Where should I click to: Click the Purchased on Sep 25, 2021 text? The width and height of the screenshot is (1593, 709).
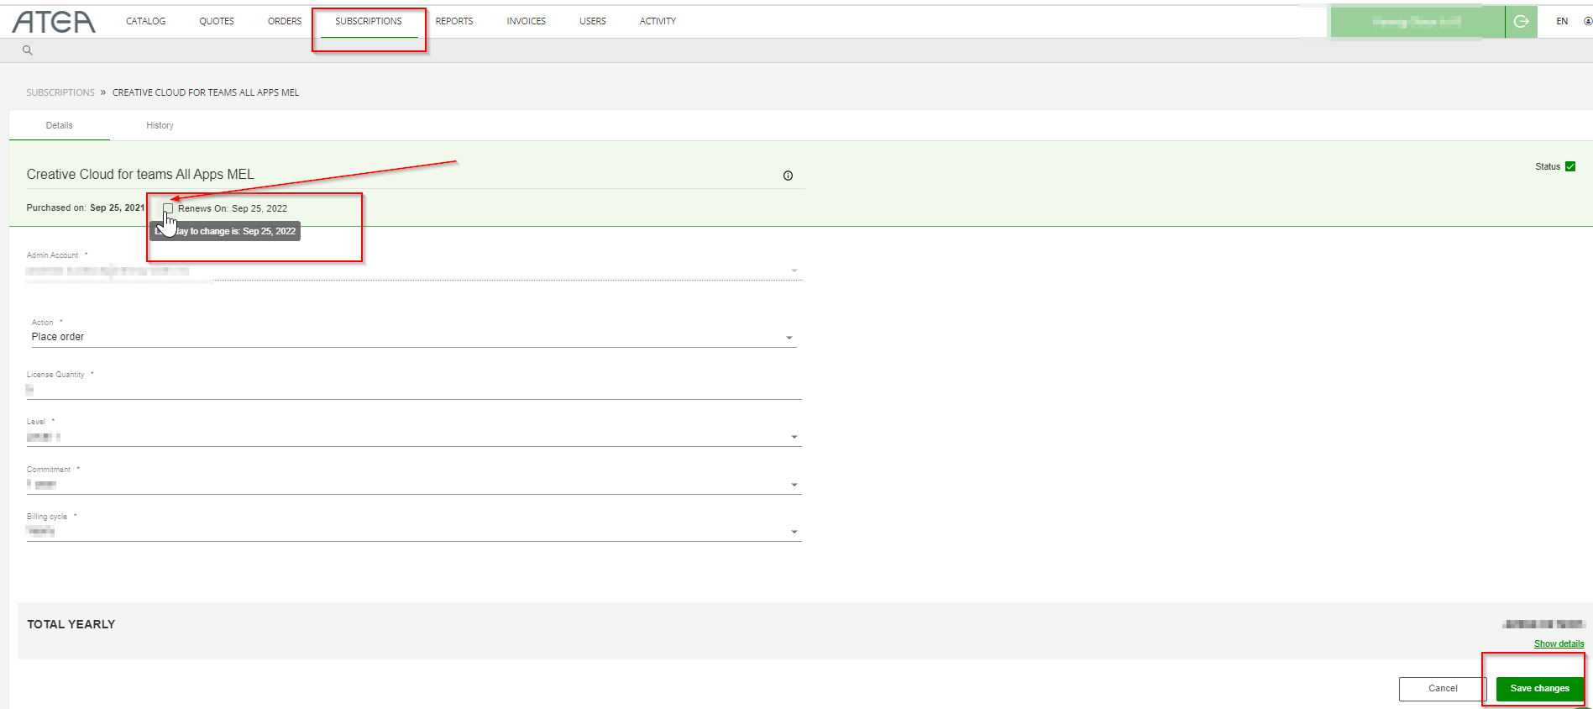click(x=86, y=207)
